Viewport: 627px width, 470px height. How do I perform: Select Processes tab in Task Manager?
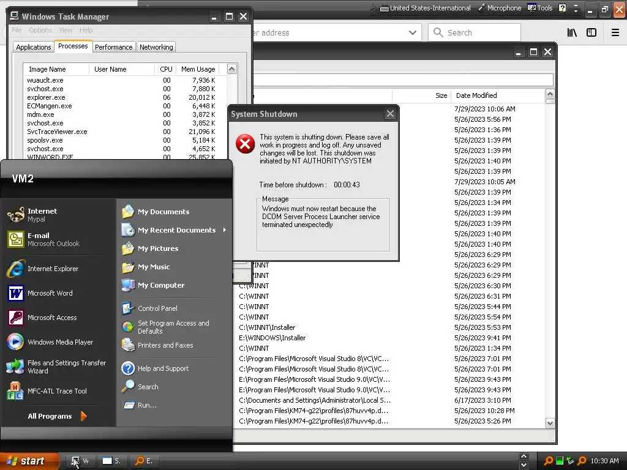pyautogui.click(x=73, y=46)
